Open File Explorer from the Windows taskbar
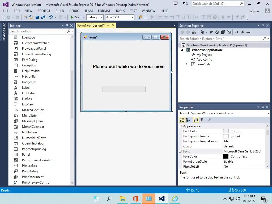The width and height of the screenshot is (272, 204). pos(122,199)
